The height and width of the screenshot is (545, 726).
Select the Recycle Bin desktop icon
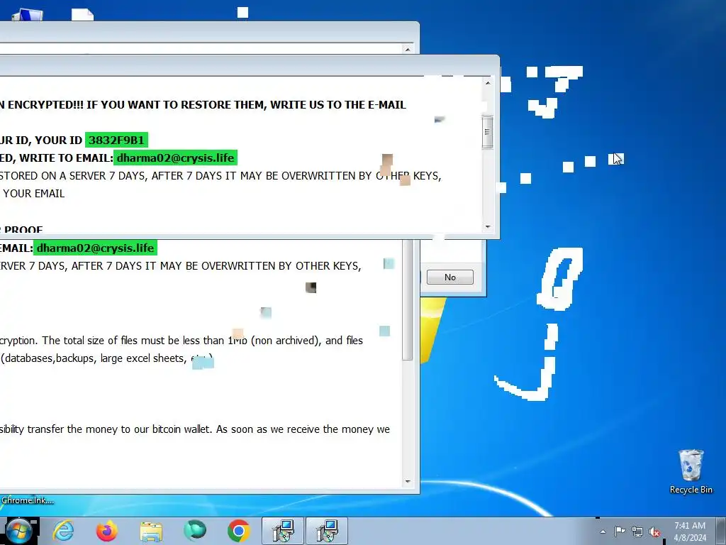[691, 471]
